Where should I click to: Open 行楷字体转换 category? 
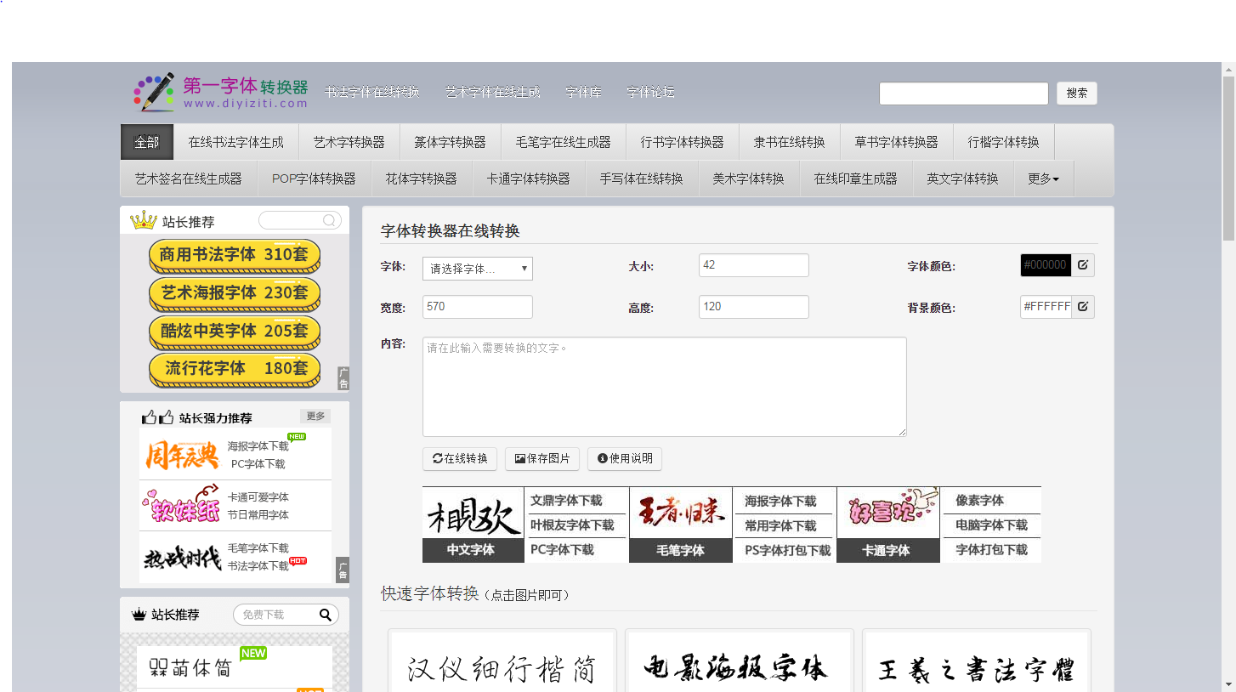tap(1004, 142)
